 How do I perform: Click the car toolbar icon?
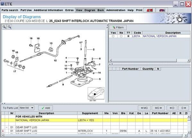[x=162, y=10]
